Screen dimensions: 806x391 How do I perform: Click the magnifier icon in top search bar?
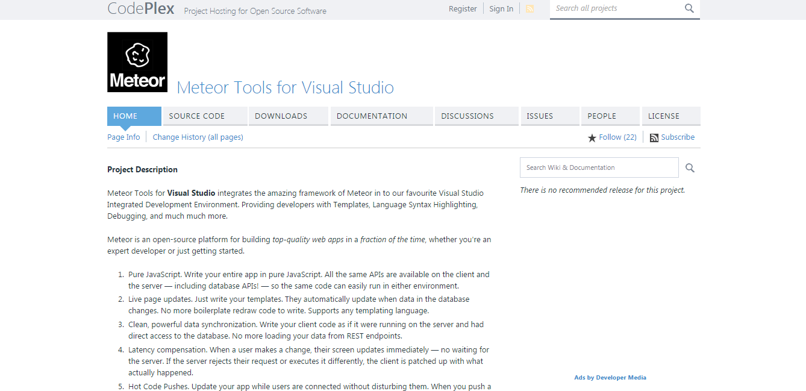(689, 8)
